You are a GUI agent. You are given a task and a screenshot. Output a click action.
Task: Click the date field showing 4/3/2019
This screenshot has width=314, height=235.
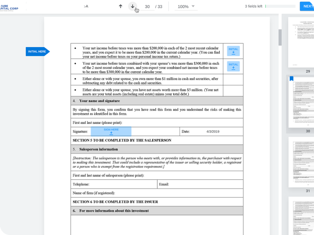(x=213, y=132)
